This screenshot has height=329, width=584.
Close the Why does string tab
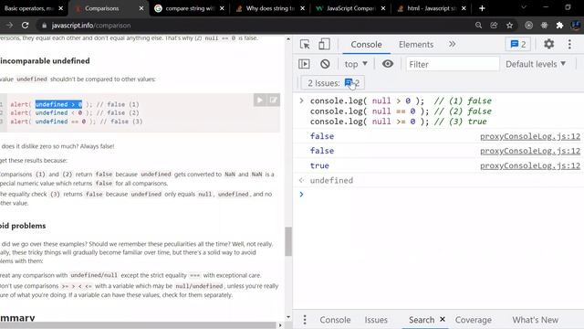point(302,8)
